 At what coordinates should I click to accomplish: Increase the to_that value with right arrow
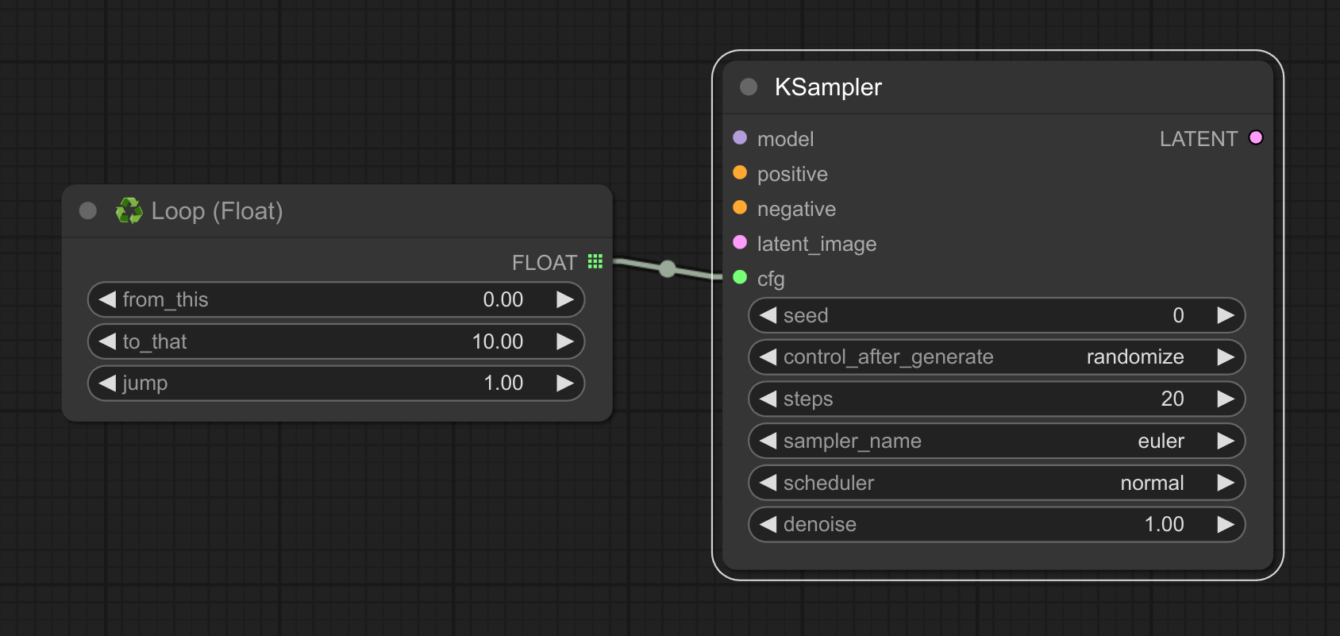coord(564,341)
